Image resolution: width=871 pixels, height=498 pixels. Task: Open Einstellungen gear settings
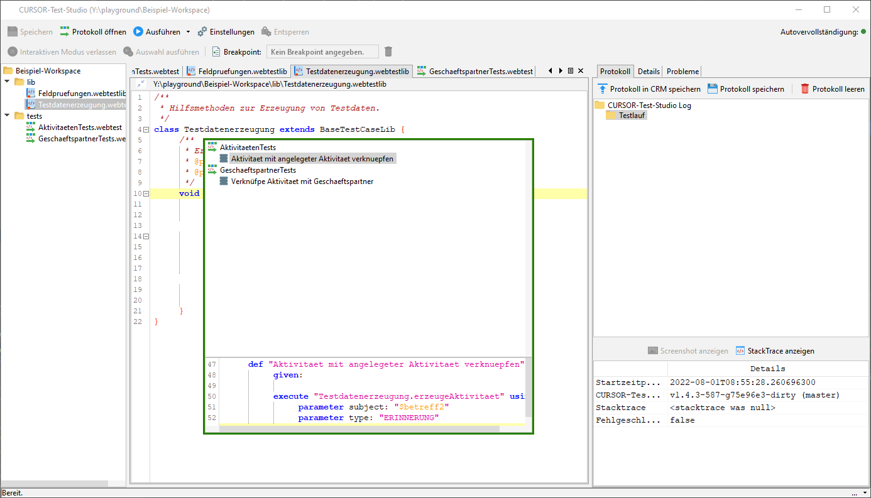click(202, 31)
